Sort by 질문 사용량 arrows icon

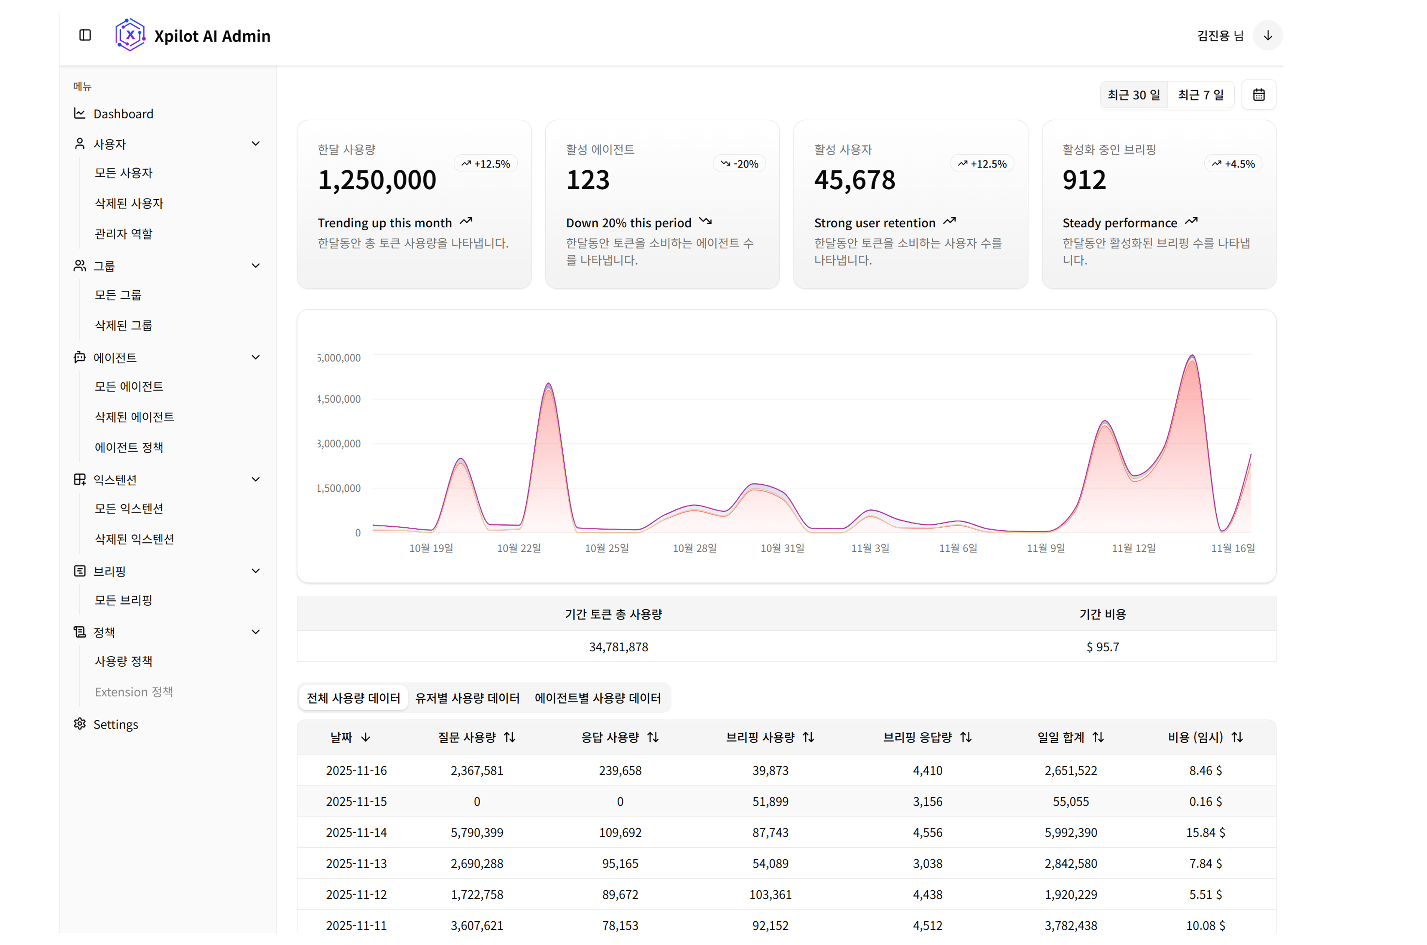click(x=510, y=737)
